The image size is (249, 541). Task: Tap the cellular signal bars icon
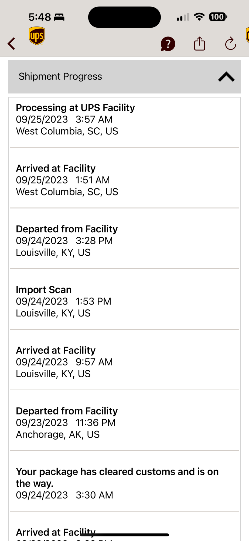tap(183, 17)
